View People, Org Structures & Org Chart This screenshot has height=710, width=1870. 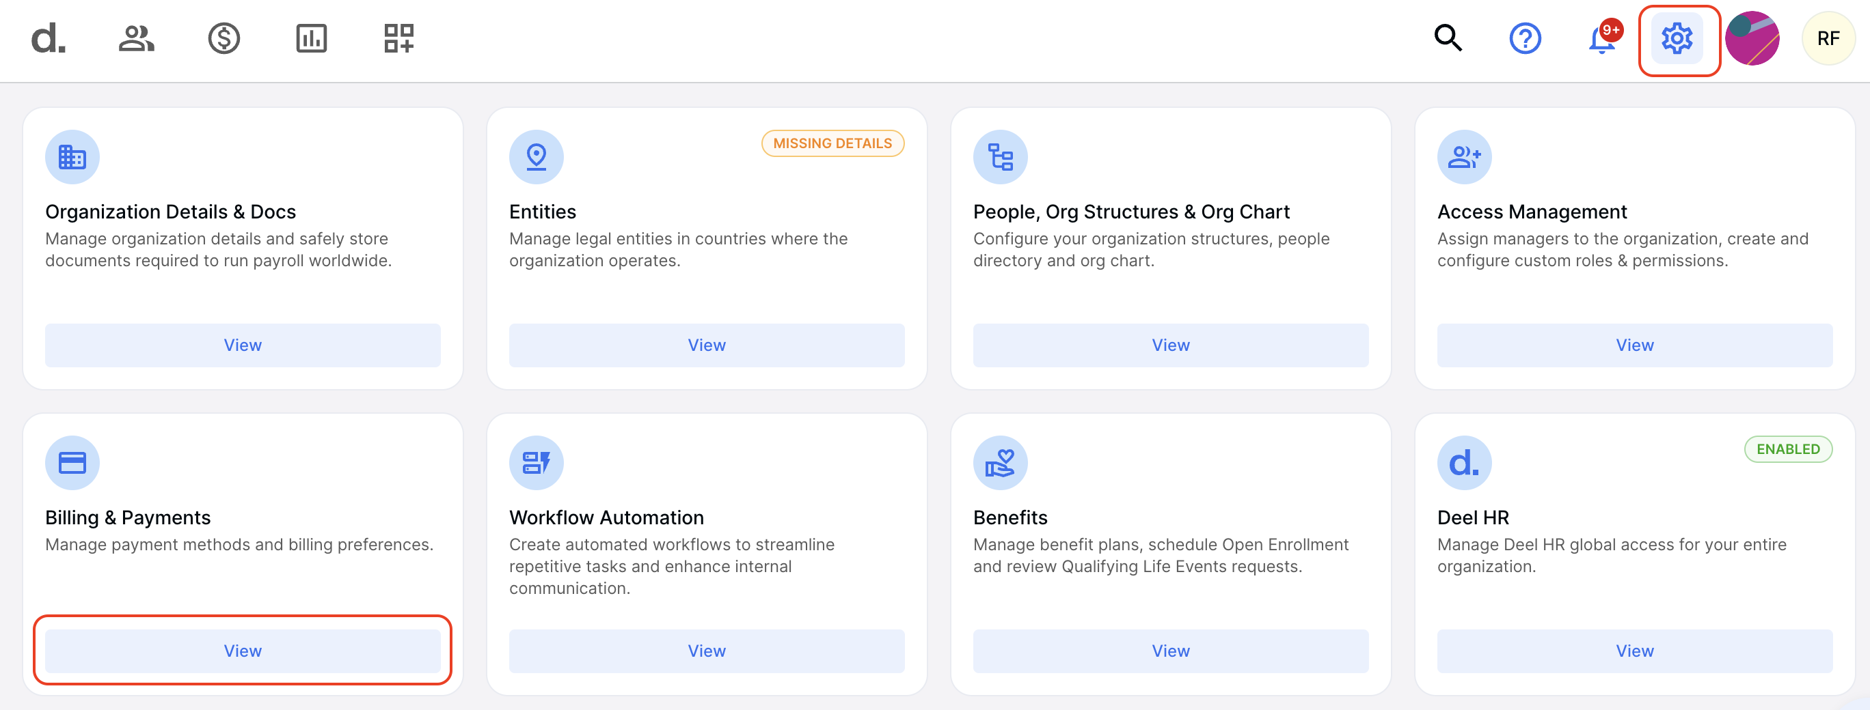tap(1170, 345)
